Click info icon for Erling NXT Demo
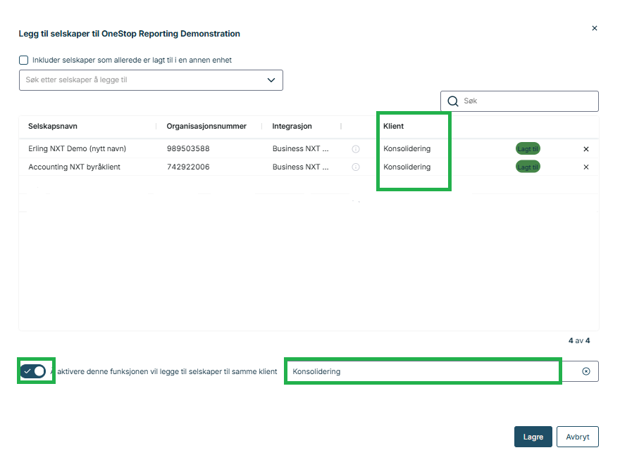This screenshot has width=620, height=462. (356, 149)
